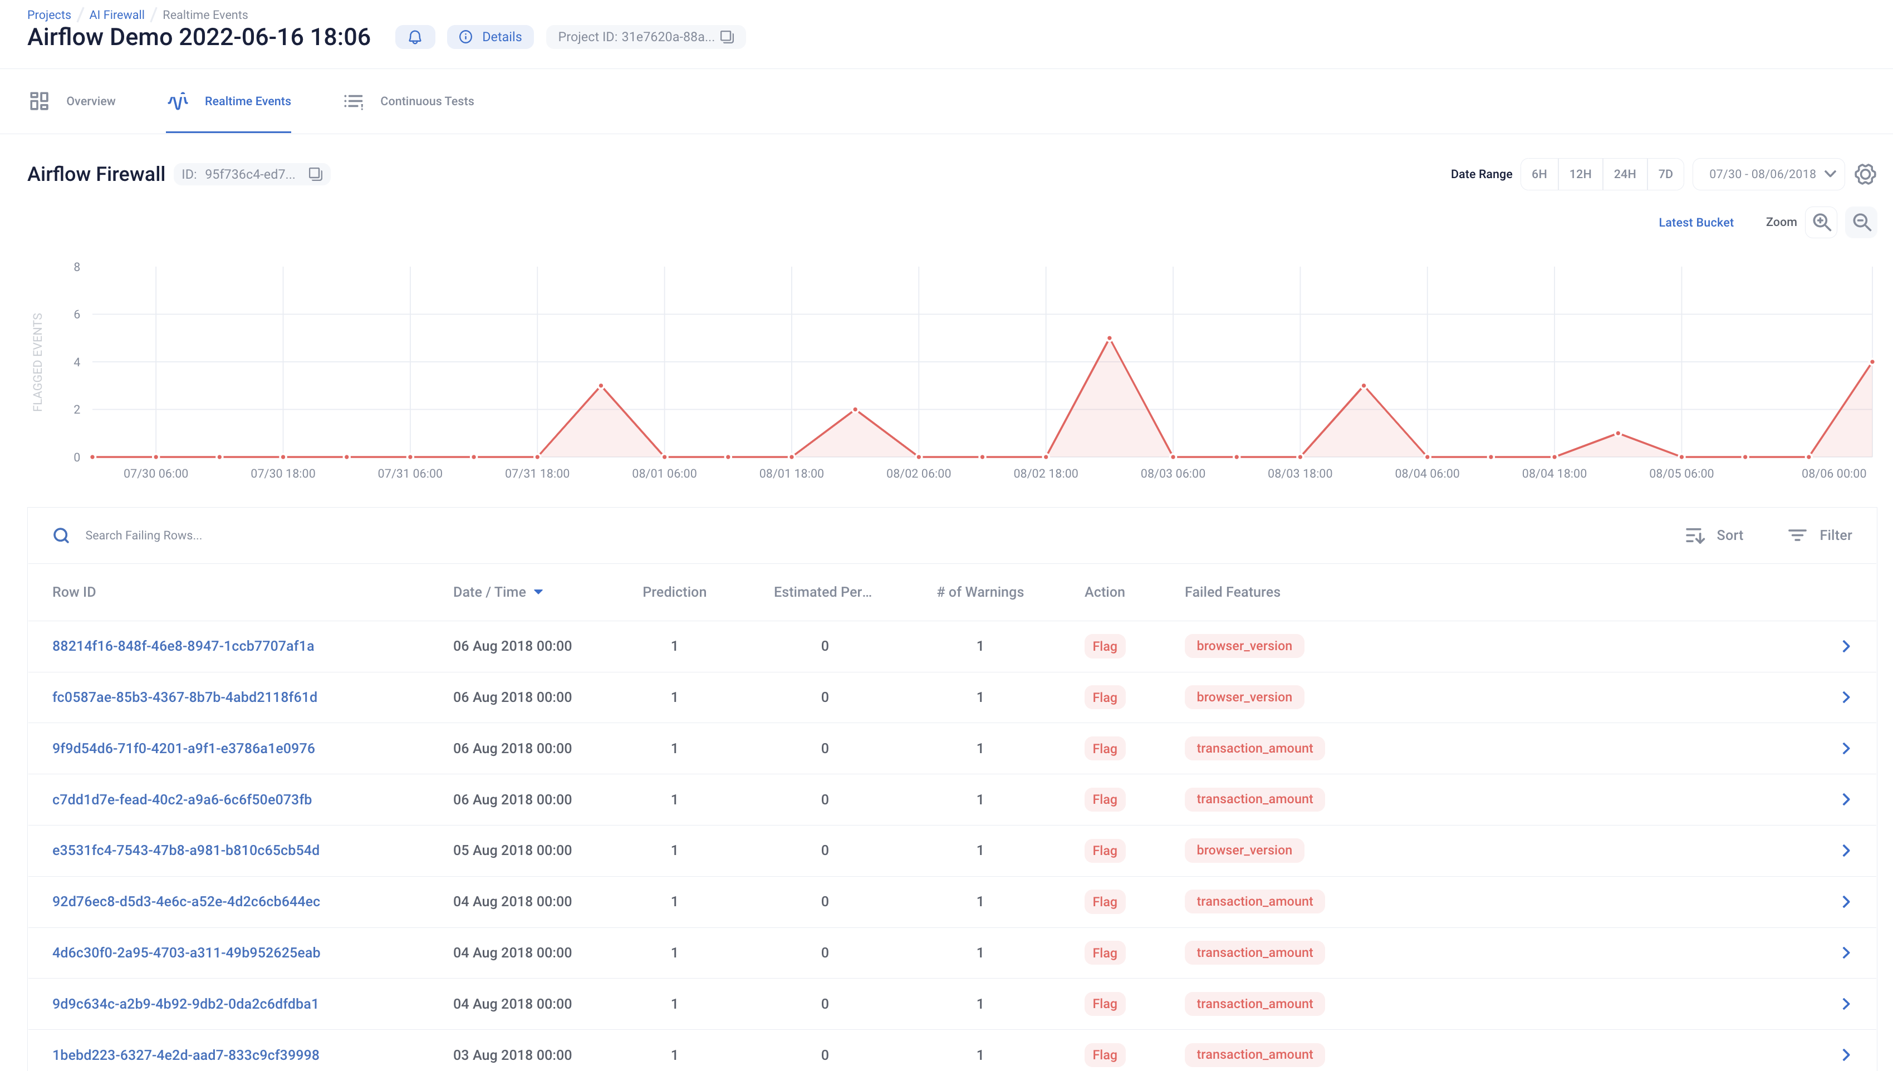
Task: Expand row 9d9c634c with its chevron
Action: (x=1846, y=1004)
